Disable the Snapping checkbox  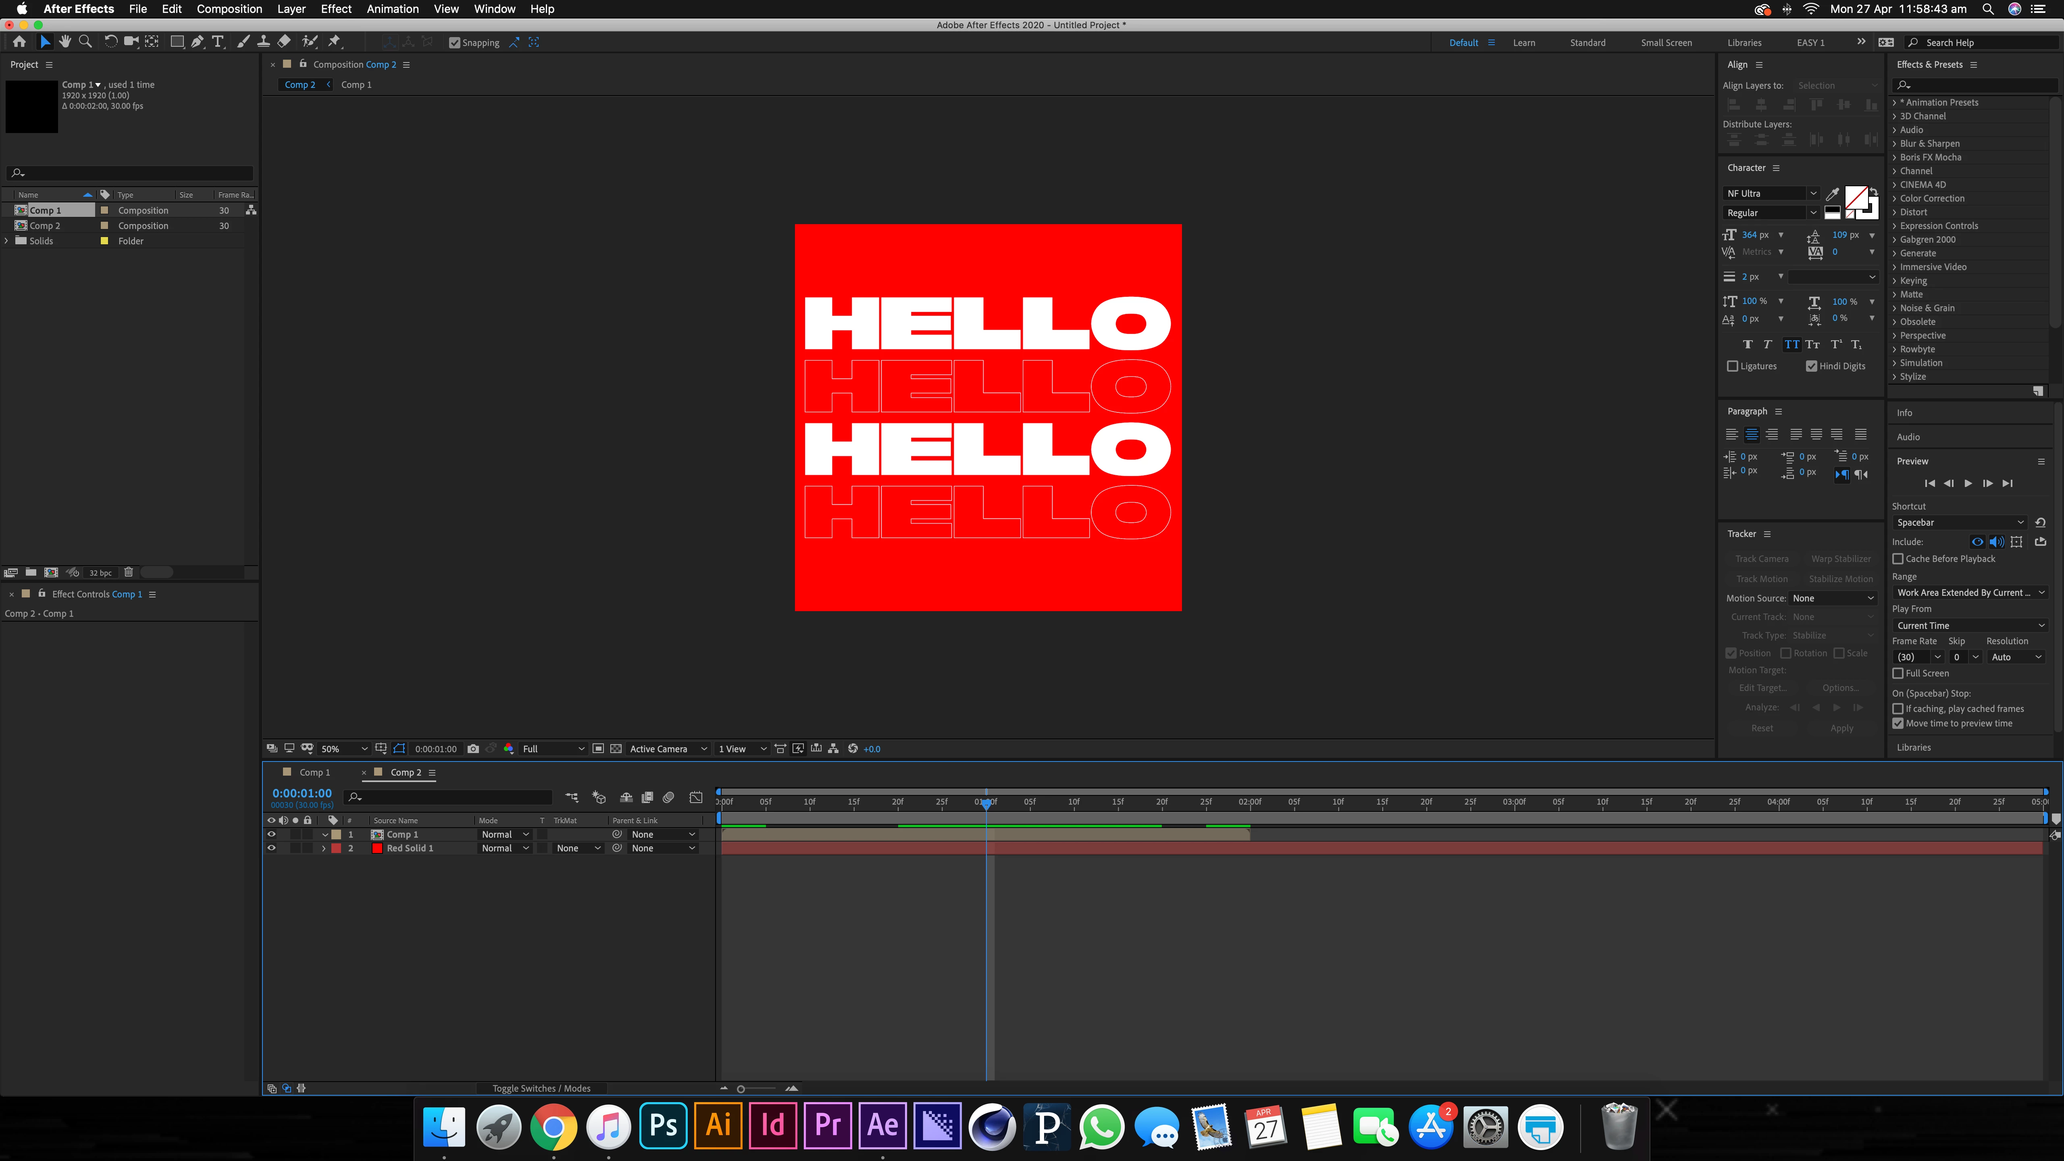(x=454, y=42)
